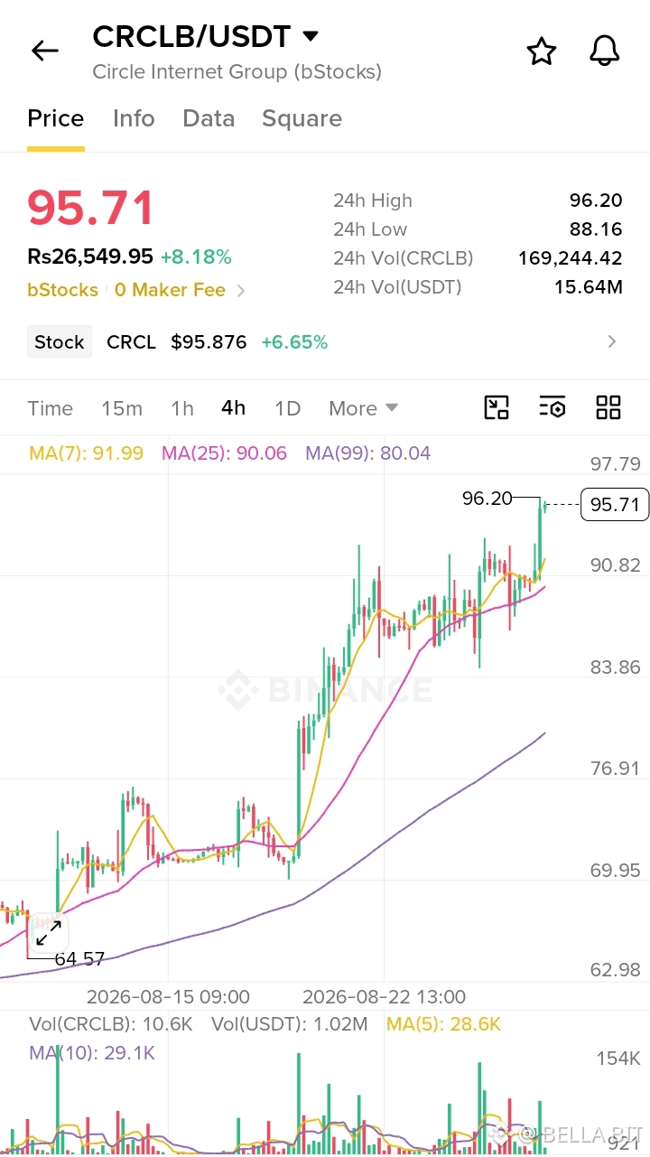This screenshot has height=1157, width=650.
Task: Tap the bStocks label link
Action: tap(63, 290)
